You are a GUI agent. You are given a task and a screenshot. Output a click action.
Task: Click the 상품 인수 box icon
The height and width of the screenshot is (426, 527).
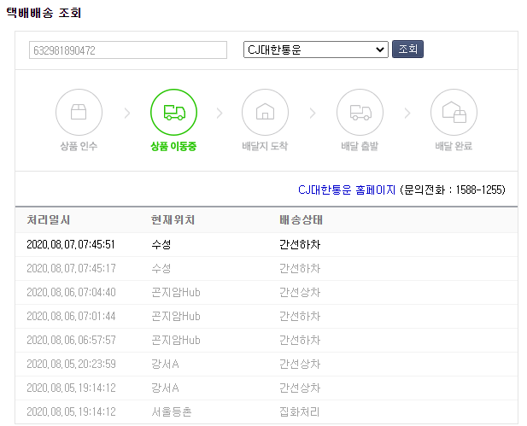79,112
